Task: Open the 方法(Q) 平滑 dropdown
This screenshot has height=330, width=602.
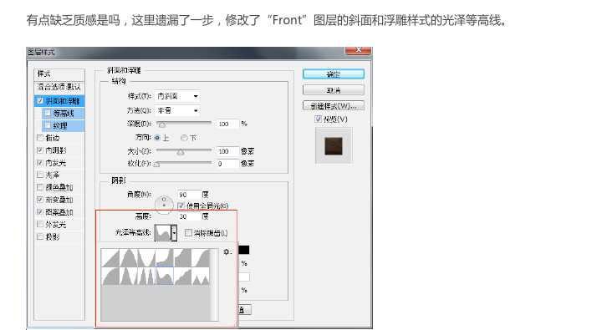Action: point(177,110)
